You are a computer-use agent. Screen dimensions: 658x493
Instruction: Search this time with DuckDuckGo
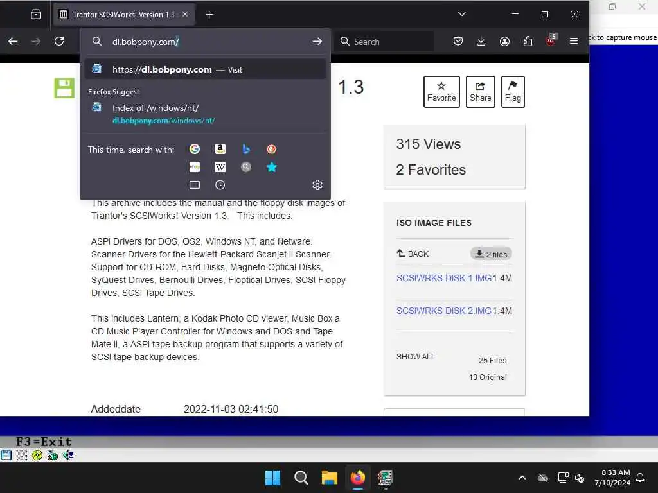[x=272, y=149]
